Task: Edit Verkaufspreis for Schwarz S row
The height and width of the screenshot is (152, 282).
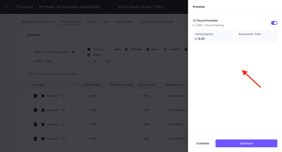Action: pyautogui.click(x=94, y=96)
